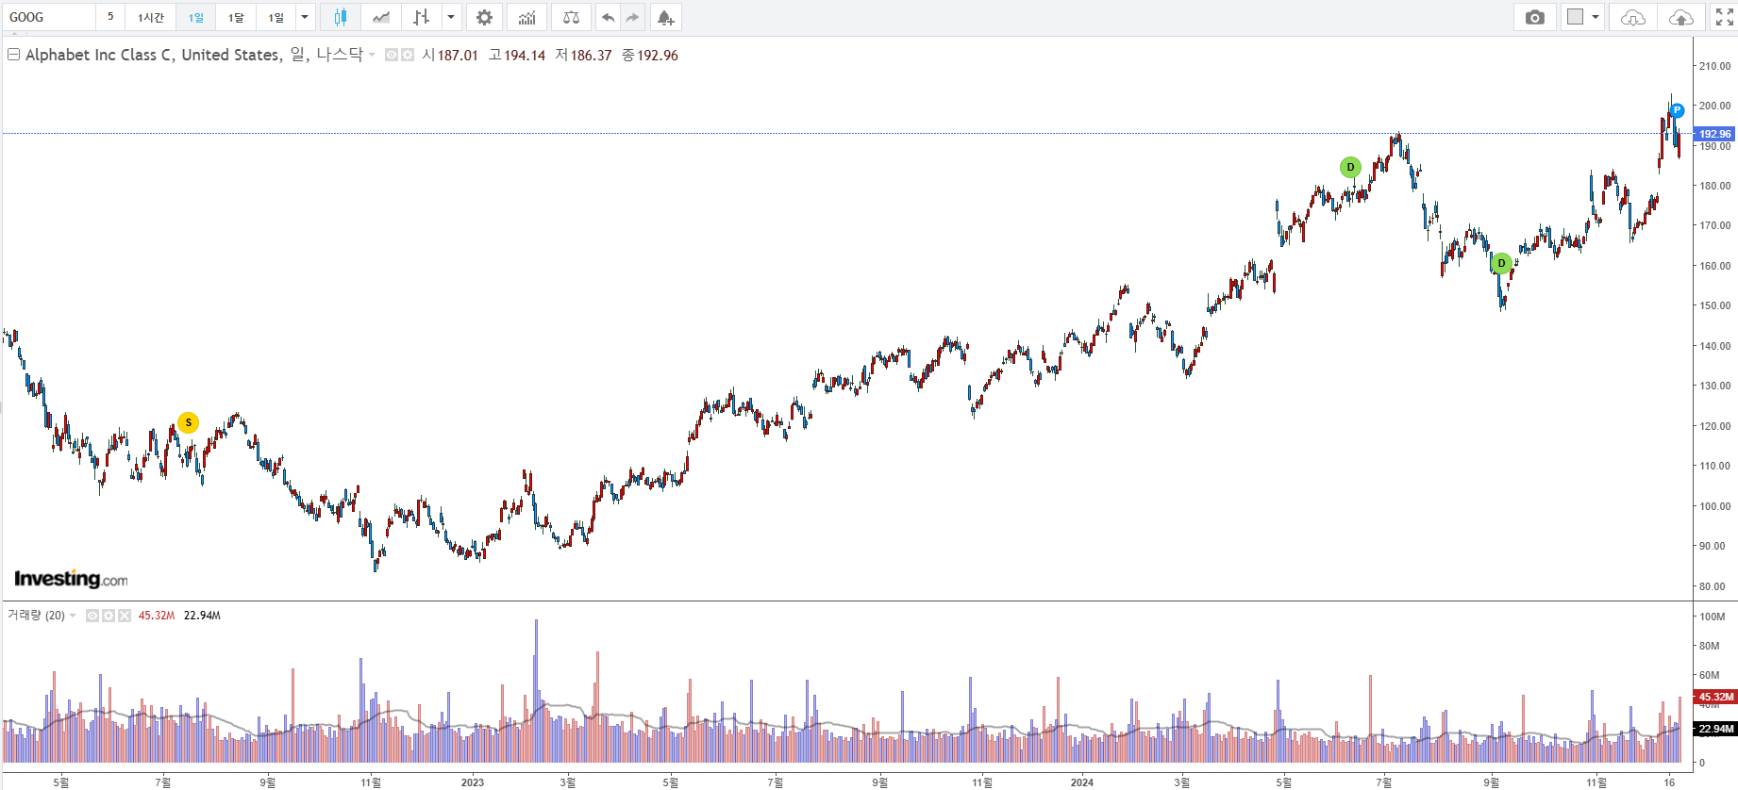Viewport: 1738px width, 790px height.
Task: Select the 5 minute interval
Action: 110,17
